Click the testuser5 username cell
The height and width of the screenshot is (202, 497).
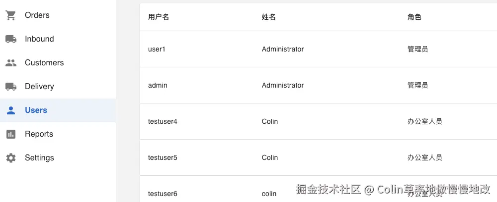click(x=163, y=157)
